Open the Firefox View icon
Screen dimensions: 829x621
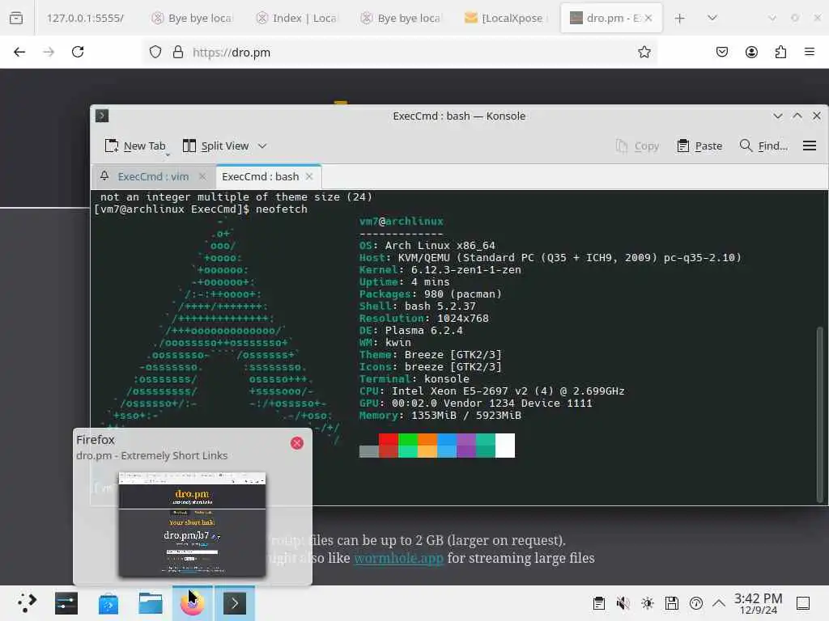[x=16, y=18]
